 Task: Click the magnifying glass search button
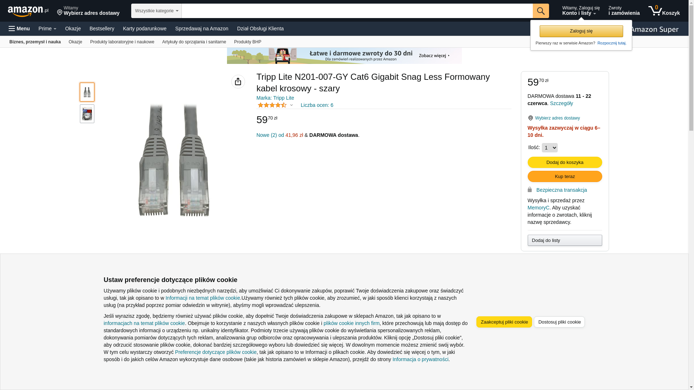point(541,11)
